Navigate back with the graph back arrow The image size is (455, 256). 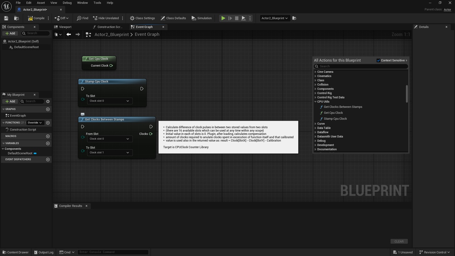coord(69,34)
